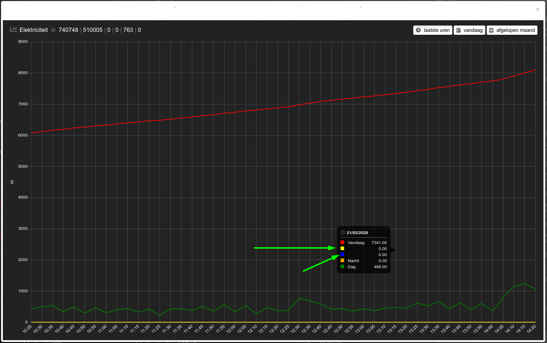547x343 pixels.
Task: Click the green Dag swatch in the tooltip
Action: pyautogui.click(x=342, y=266)
